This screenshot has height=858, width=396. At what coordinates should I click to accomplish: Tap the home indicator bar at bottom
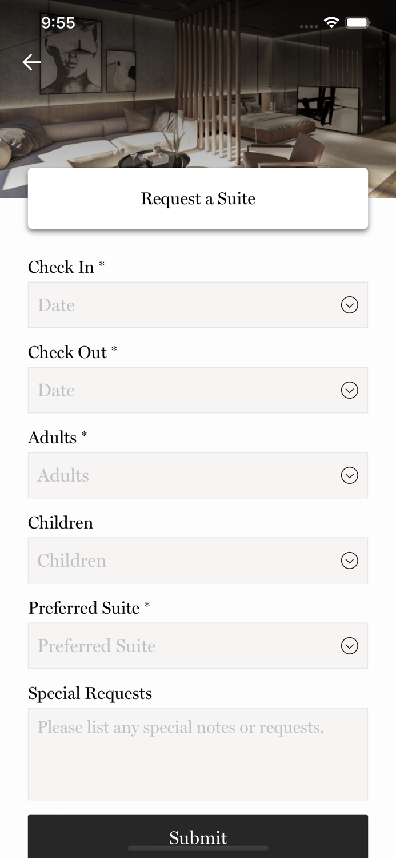point(198,848)
